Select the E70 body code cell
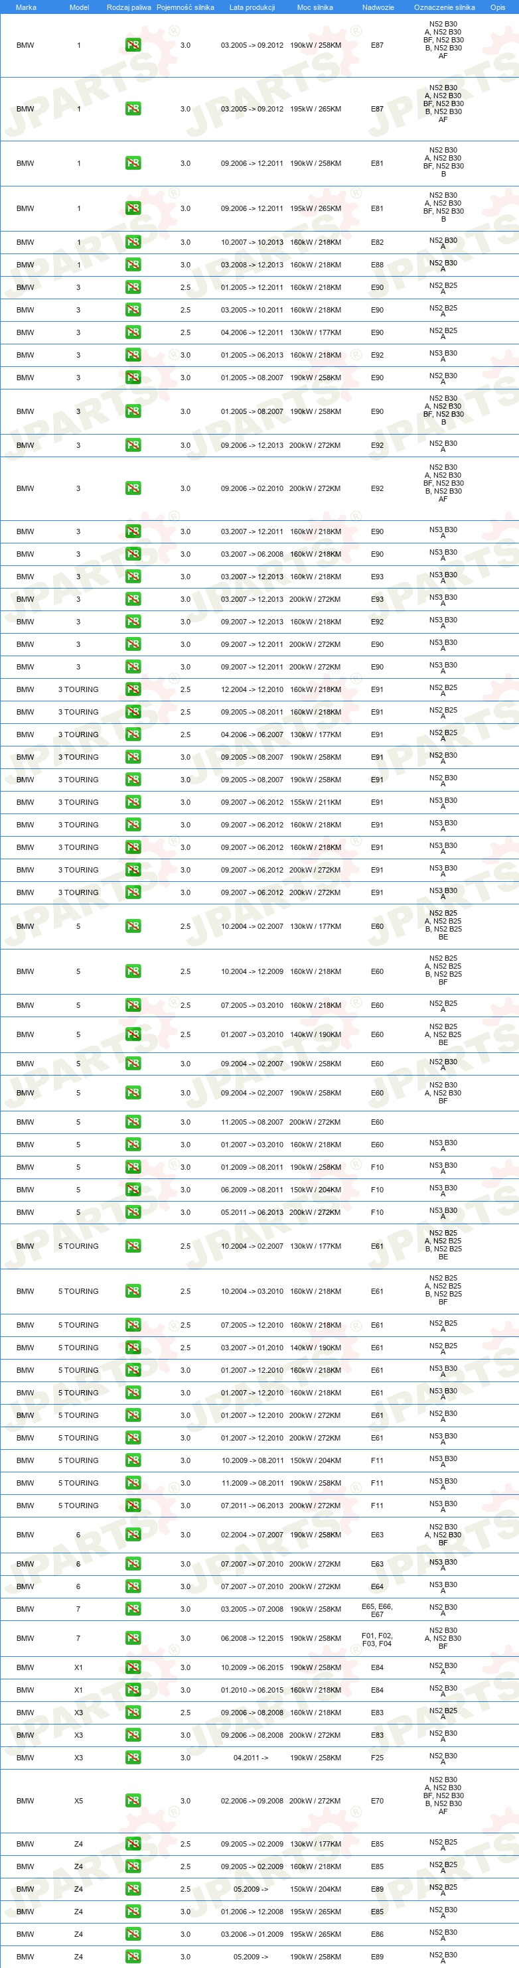The image size is (519, 1968). [378, 1801]
